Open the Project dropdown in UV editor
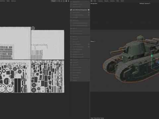159x119 pixels. pyautogui.click(x=55, y=1)
